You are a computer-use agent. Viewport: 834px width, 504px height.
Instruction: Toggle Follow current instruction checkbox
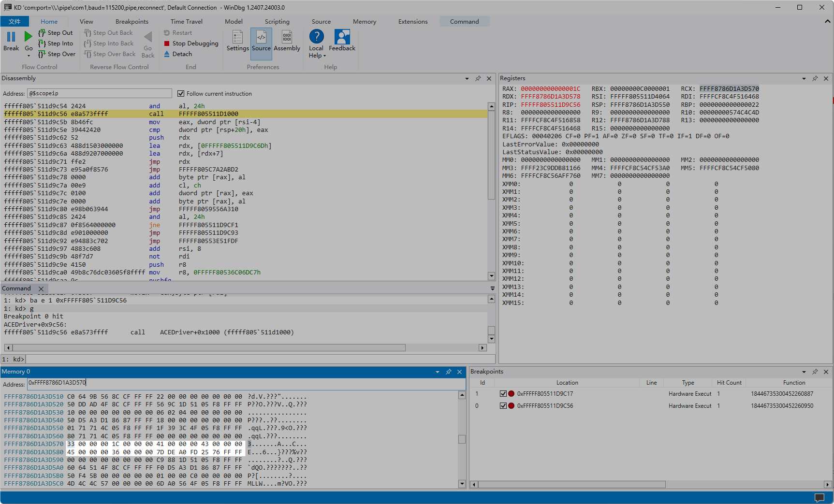click(181, 94)
